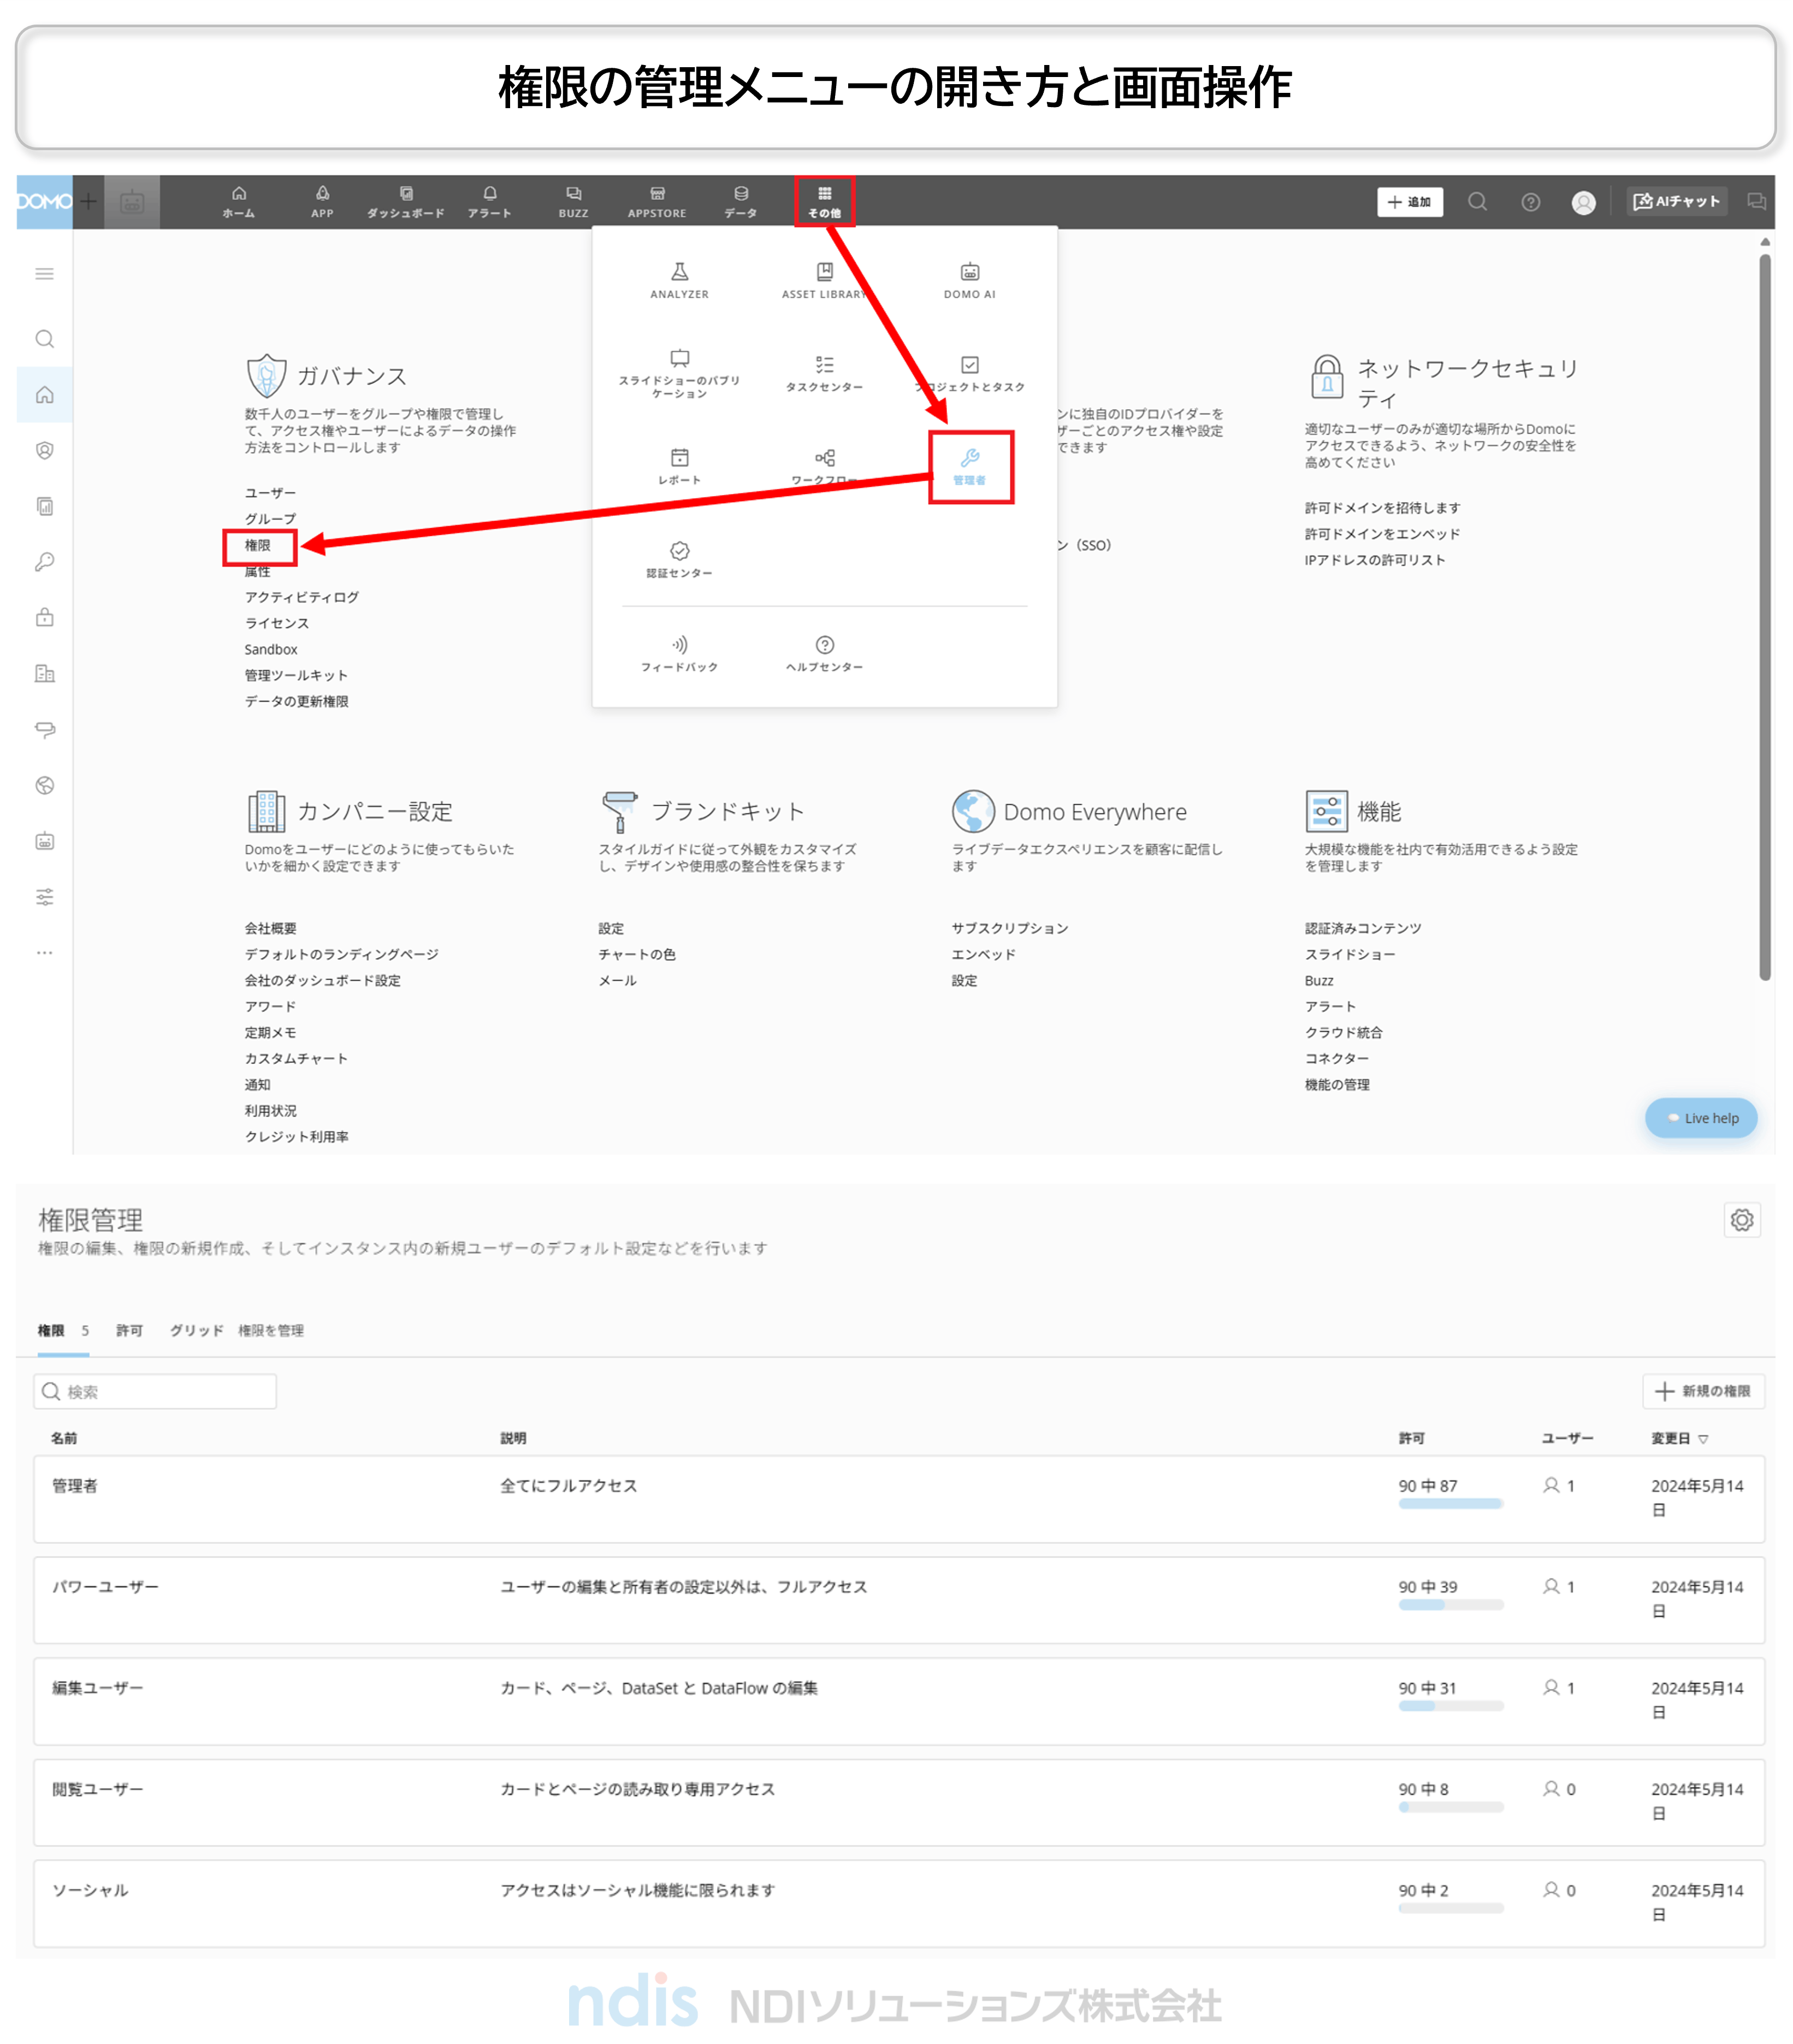
Task: Switch to the 権限を管理 tab
Action: [x=270, y=1330]
